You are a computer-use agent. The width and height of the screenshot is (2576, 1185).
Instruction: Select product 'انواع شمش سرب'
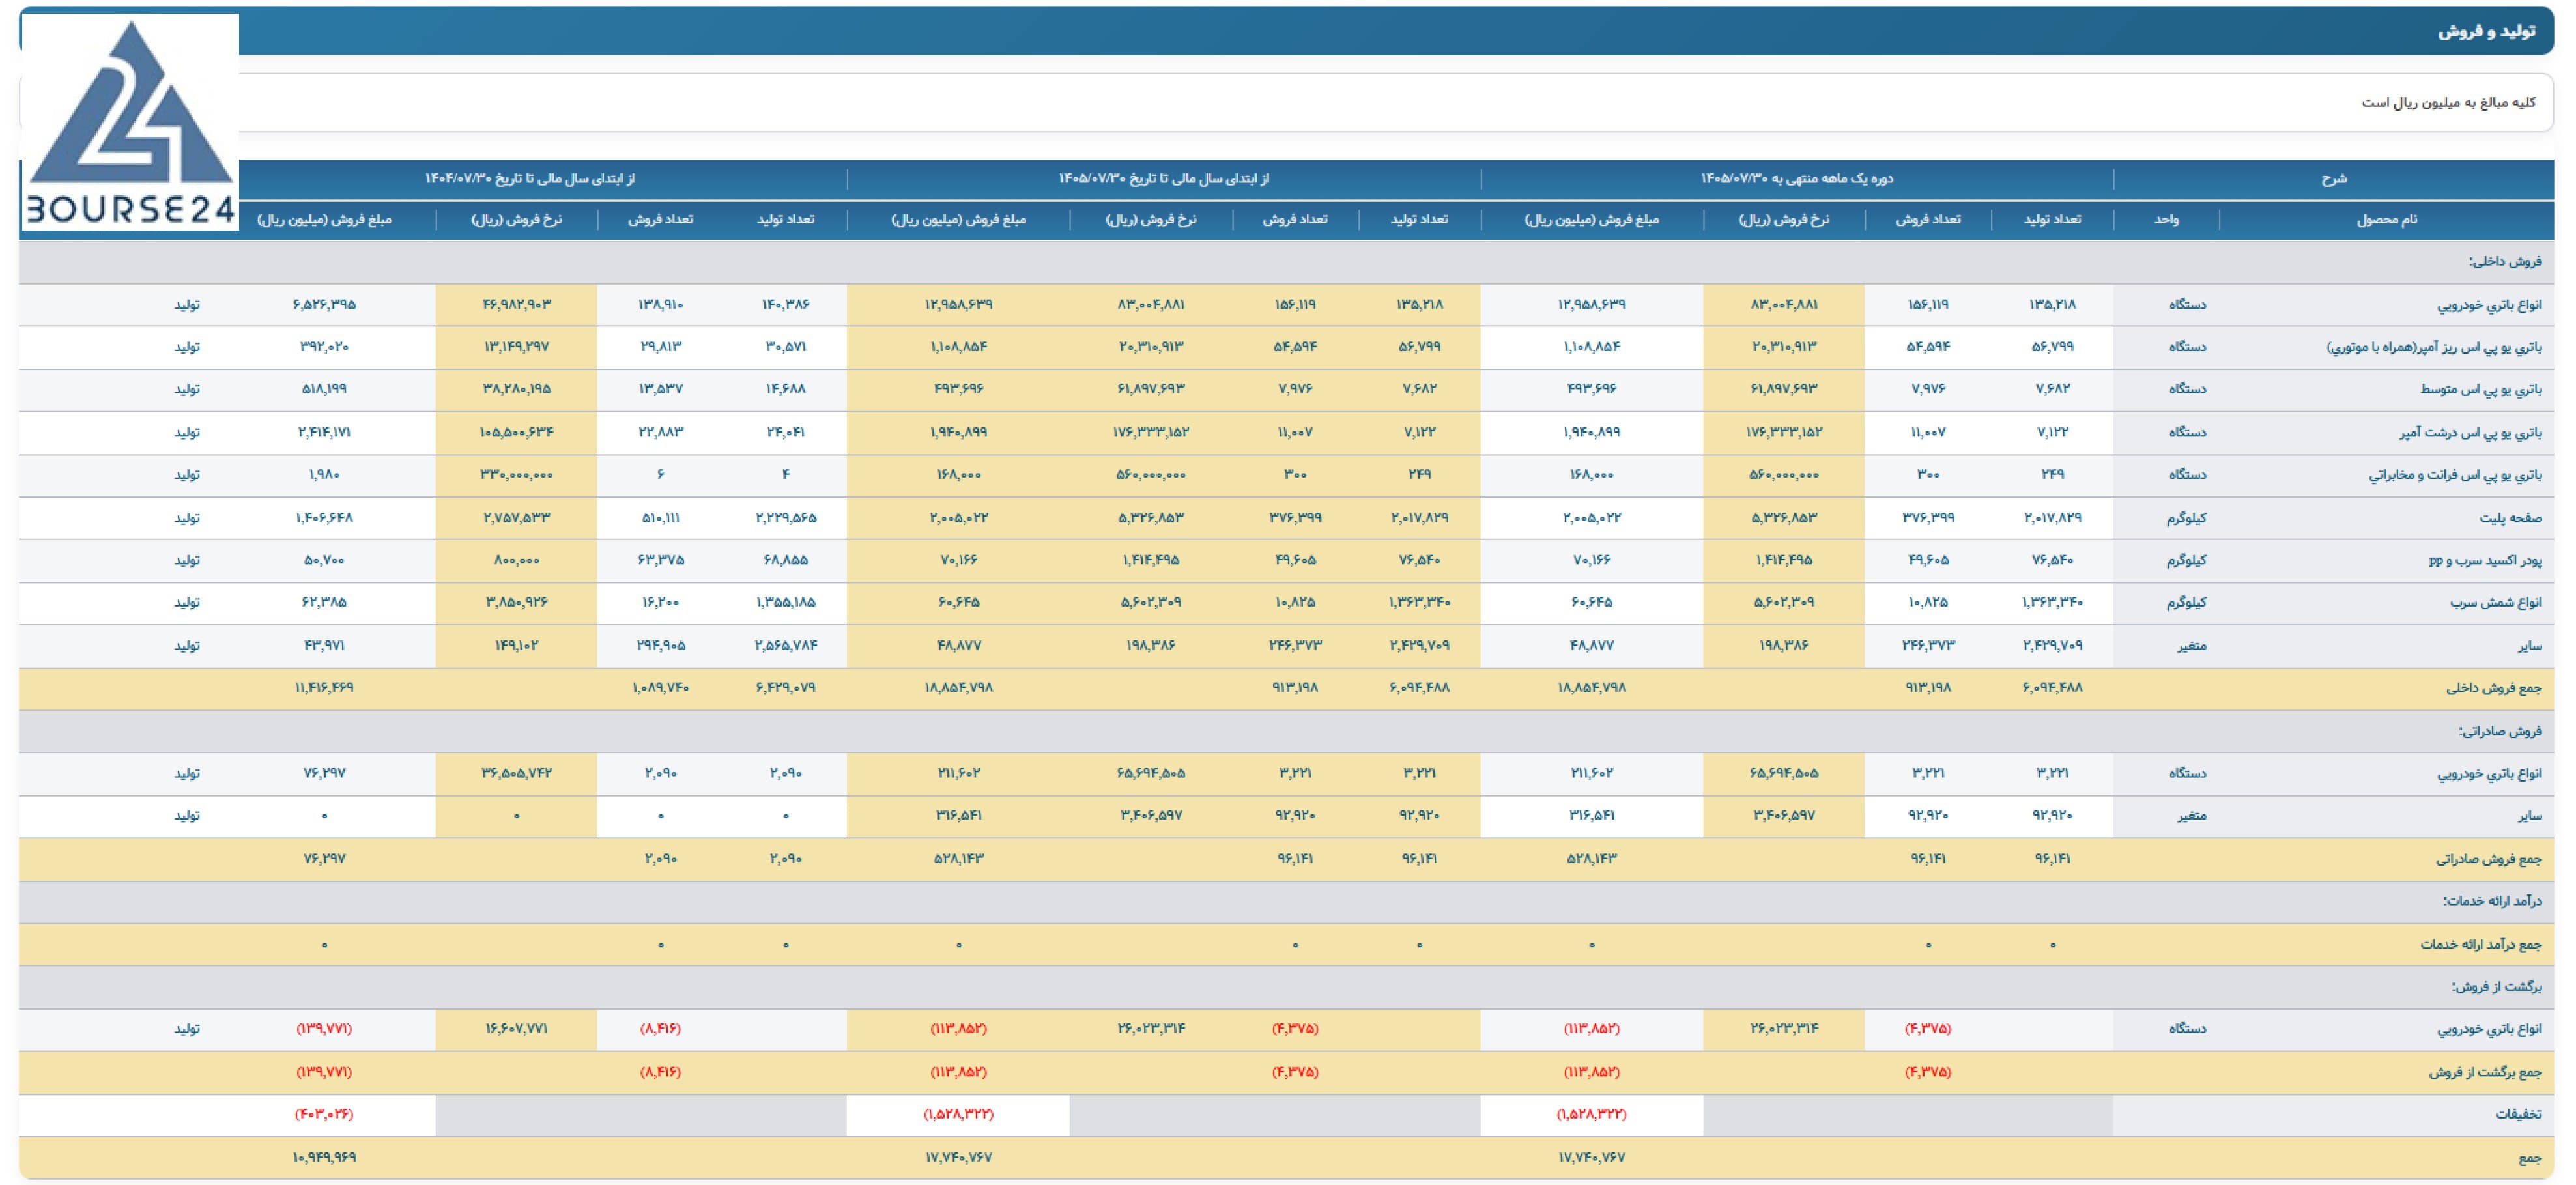pyautogui.click(x=2495, y=602)
